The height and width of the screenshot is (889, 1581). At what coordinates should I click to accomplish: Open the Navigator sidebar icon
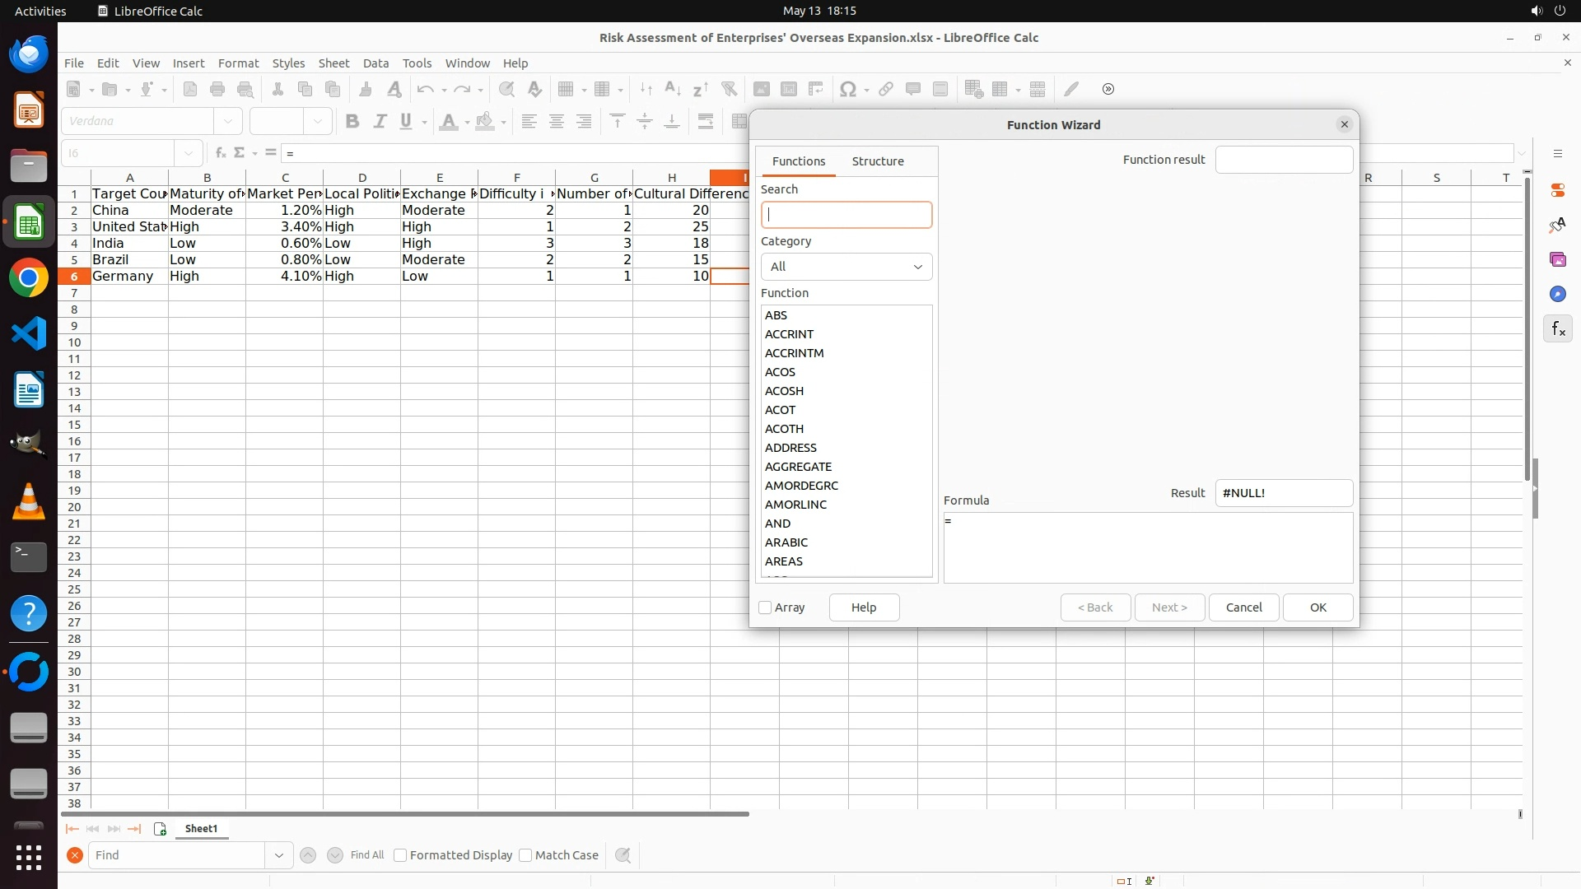click(x=1557, y=294)
